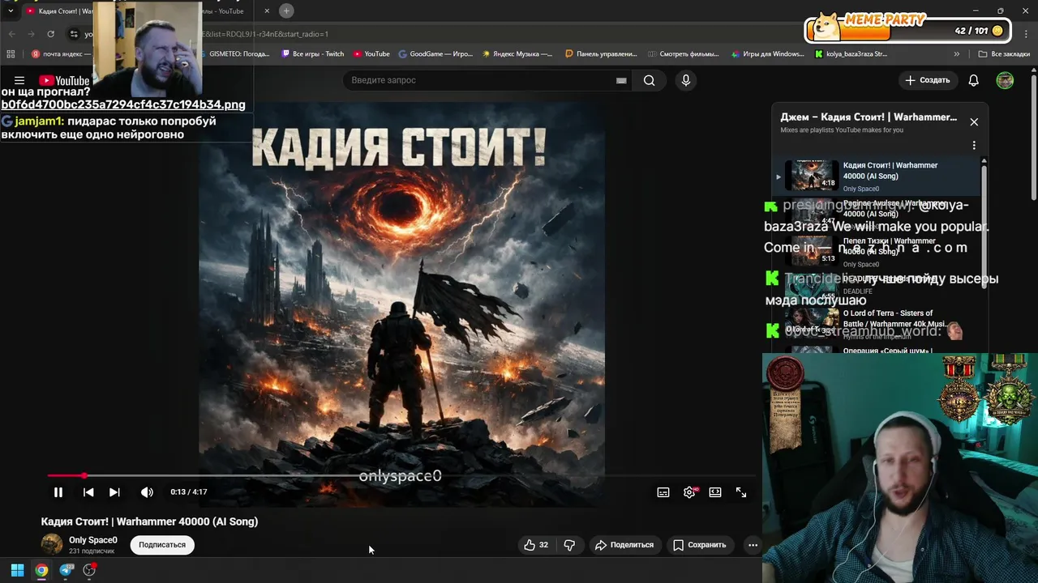Viewport: 1038px width, 583px height.
Task: Open the Only Space0 channel name link
Action: (93, 540)
